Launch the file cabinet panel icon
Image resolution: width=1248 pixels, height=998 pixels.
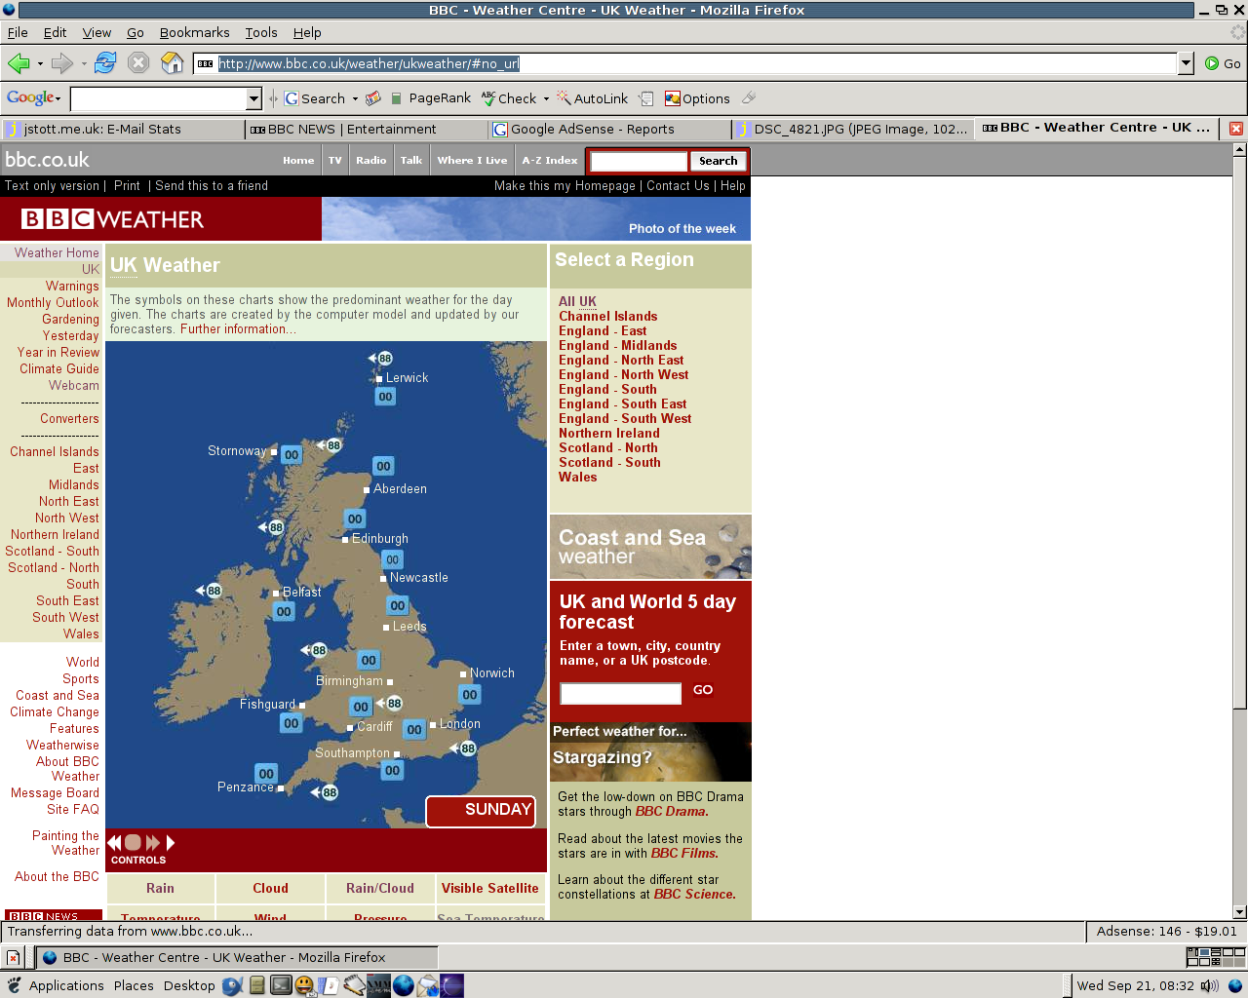257,985
